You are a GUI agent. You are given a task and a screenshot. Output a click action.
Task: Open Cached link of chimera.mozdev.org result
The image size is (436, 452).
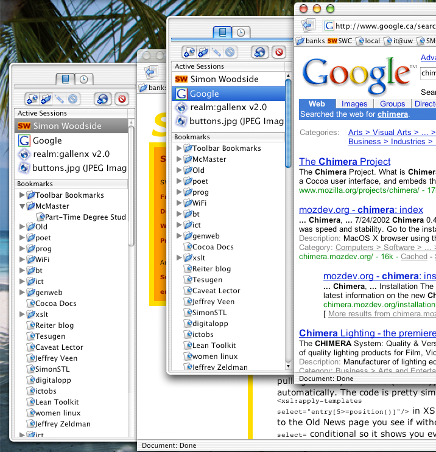[414, 257]
